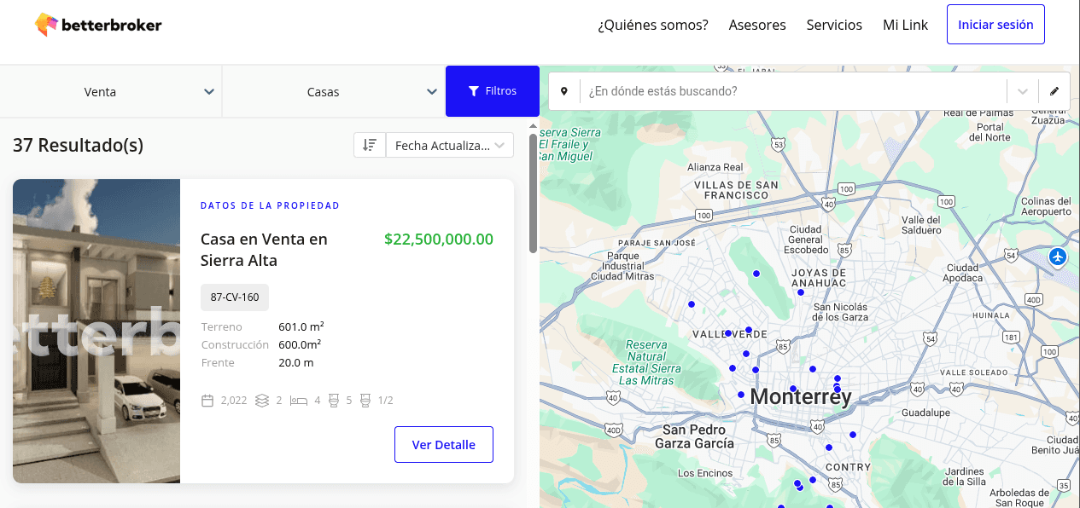Click the Iniciar sesión button
This screenshot has height=508, width=1080.
pyautogui.click(x=995, y=25)
